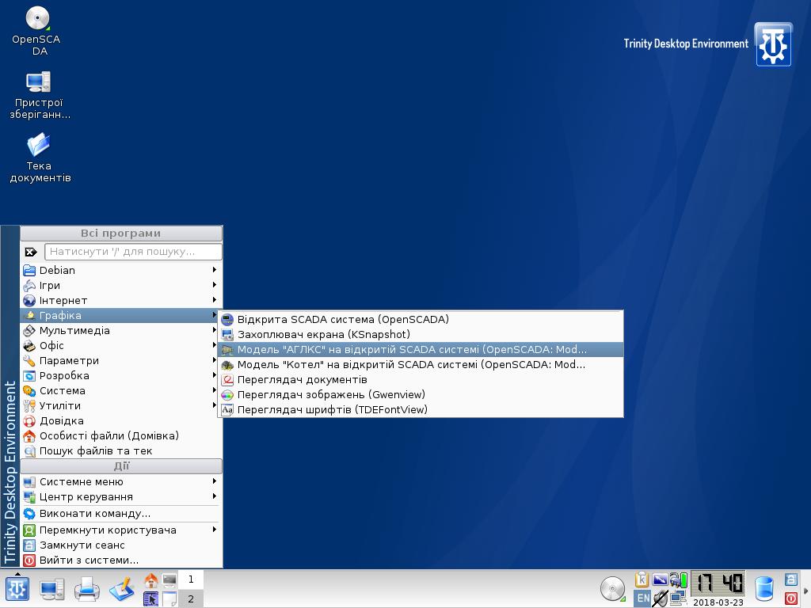Click the lock session panel icon
Viewport: 811px width, 608px height.
click(x=790, y=579)
